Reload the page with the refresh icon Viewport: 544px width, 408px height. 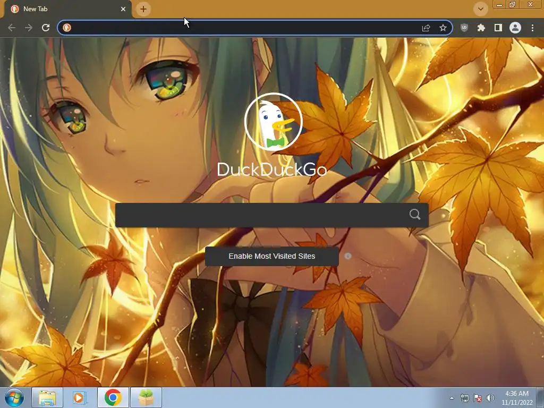[x=46, y=28]
